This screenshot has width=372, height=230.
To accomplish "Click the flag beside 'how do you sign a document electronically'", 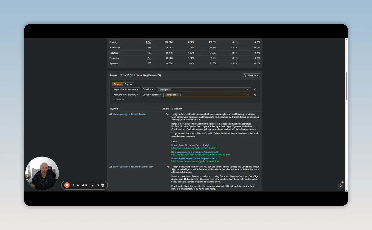I will tap(111, 167).
